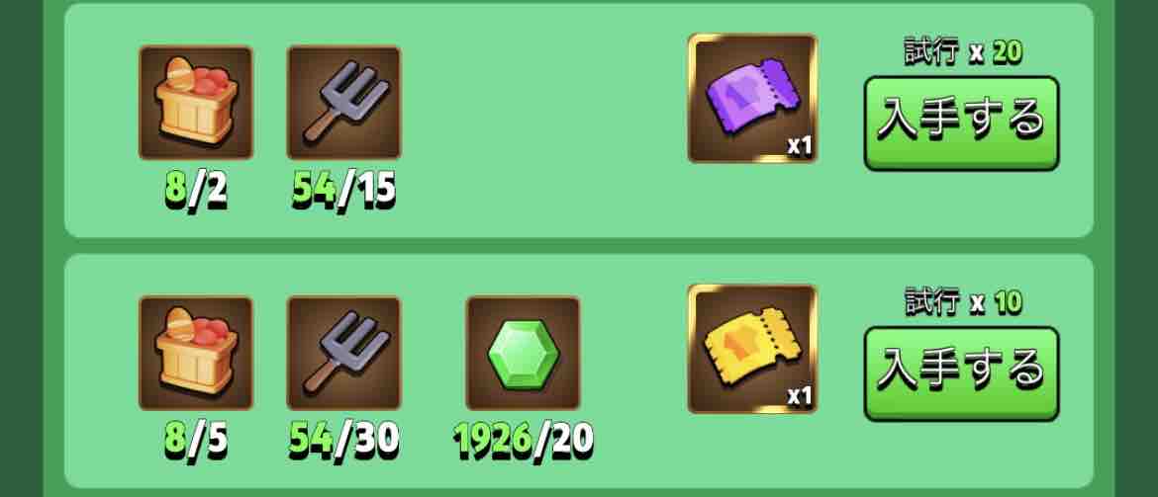Tap the egg basket icon costing 8/2

[196, 103]
